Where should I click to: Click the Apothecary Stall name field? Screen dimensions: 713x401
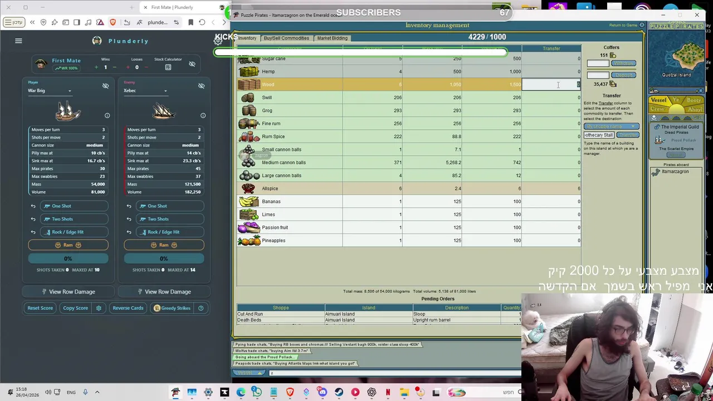point(599,135)
